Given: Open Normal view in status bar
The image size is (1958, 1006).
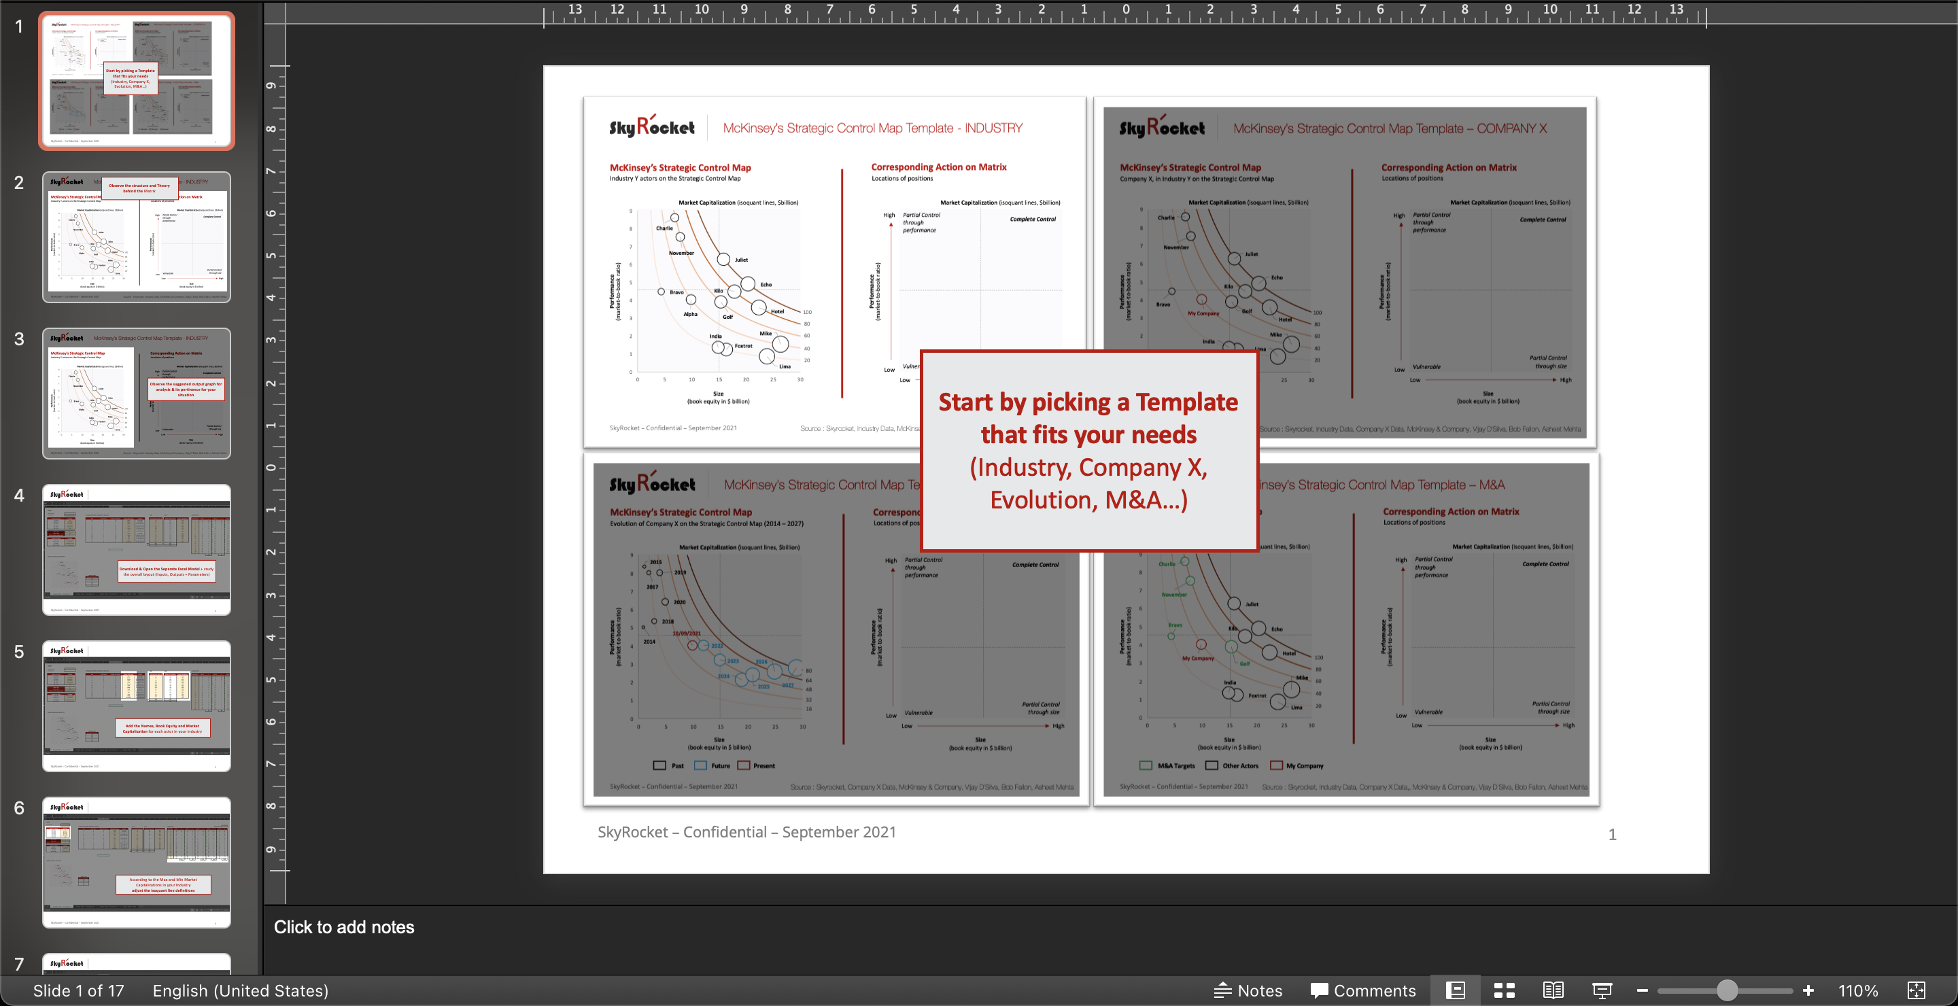Looking at the screenshot, I should coord(1455,990).
